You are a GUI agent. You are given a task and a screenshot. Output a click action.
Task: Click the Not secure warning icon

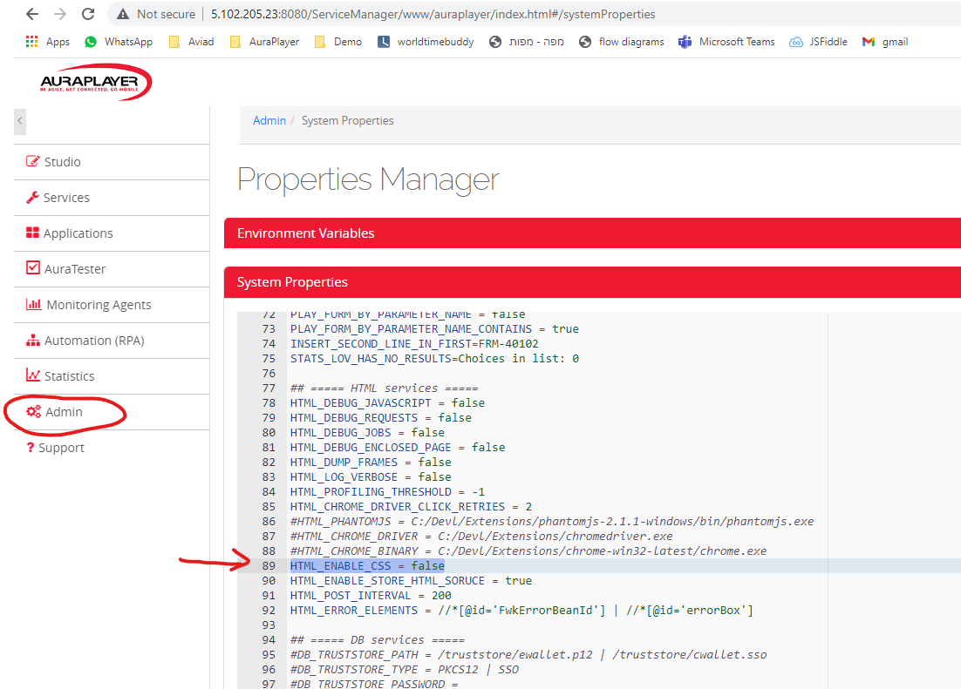(x=123, y=14)
